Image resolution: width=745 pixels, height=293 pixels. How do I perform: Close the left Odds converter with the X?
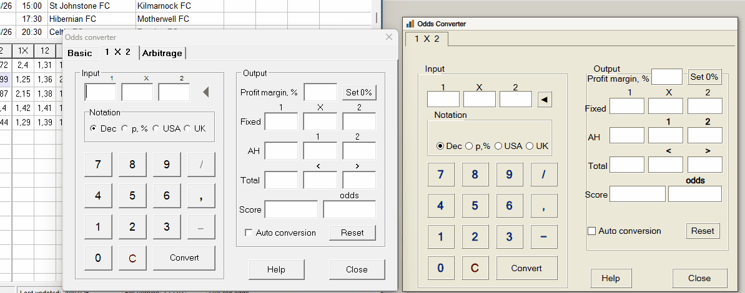[389, 37]
